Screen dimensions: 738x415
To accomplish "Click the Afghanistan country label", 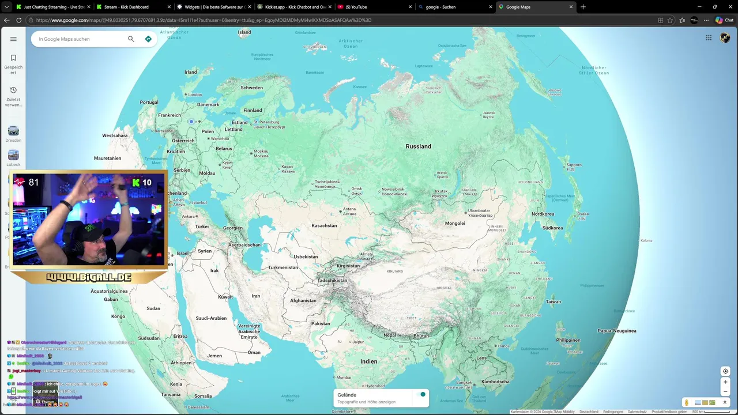I will point(303,300).
